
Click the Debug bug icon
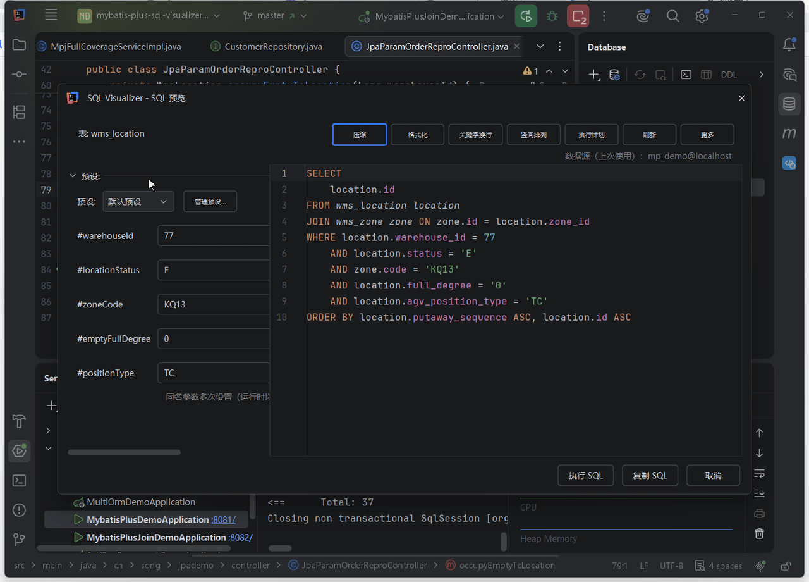[552, 16]
